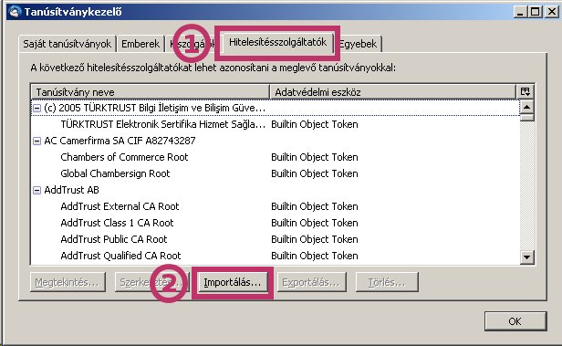Click the vertical scrollbar thumb

[x=527, y=118]
